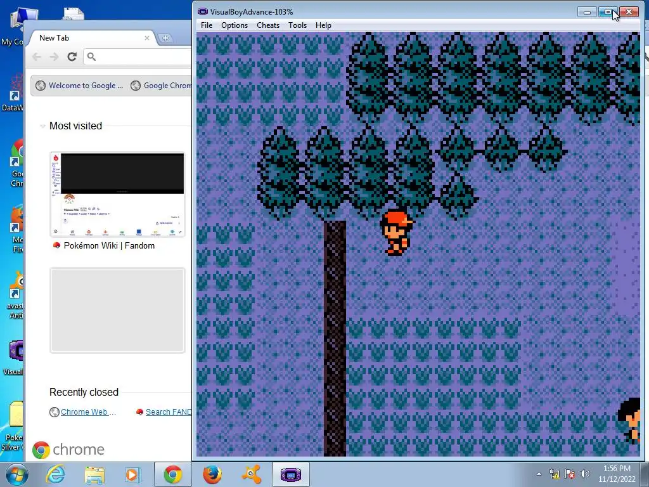Open the Welcome to Google bookmark

(79, 86)
